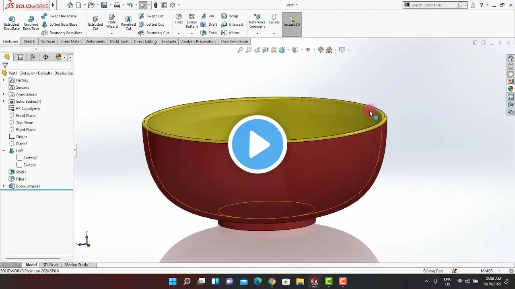Click the Search Commands field
The image size is (515, 289).
click(433, 5)
